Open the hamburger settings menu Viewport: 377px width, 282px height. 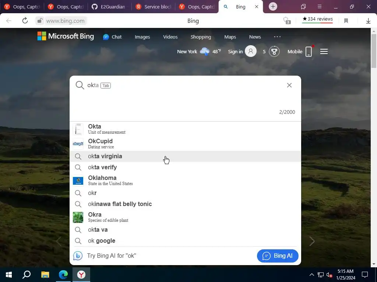point(324,51)
